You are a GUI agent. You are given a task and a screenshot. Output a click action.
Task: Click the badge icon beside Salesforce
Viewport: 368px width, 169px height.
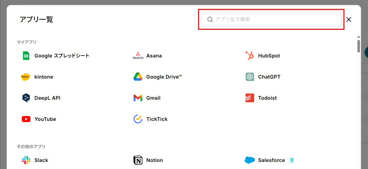tap(292, 160)
